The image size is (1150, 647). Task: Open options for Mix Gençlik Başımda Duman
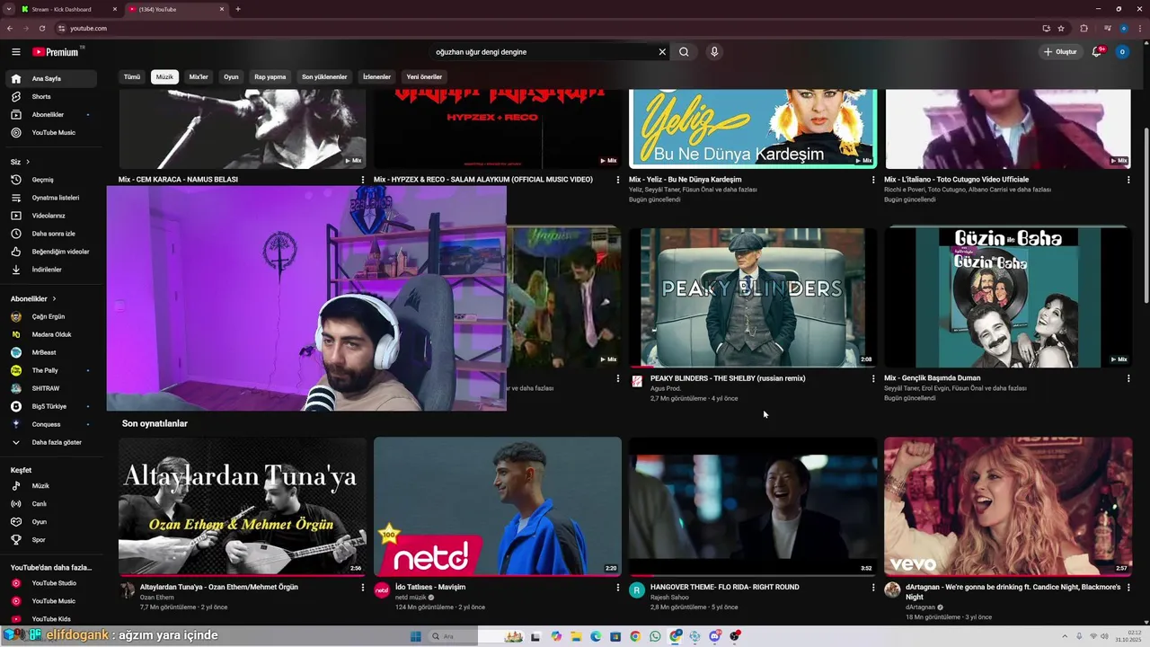point(1128,378)
